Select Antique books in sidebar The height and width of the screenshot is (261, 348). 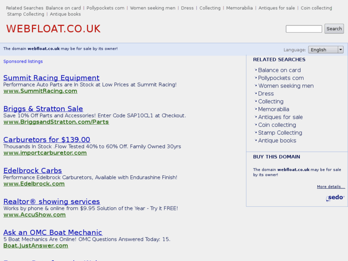point(277,140)
